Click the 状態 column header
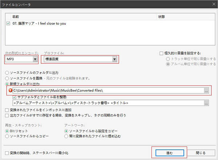Image resolution: width=218 pixels, height=160 pixels. (x=186, y=17)
